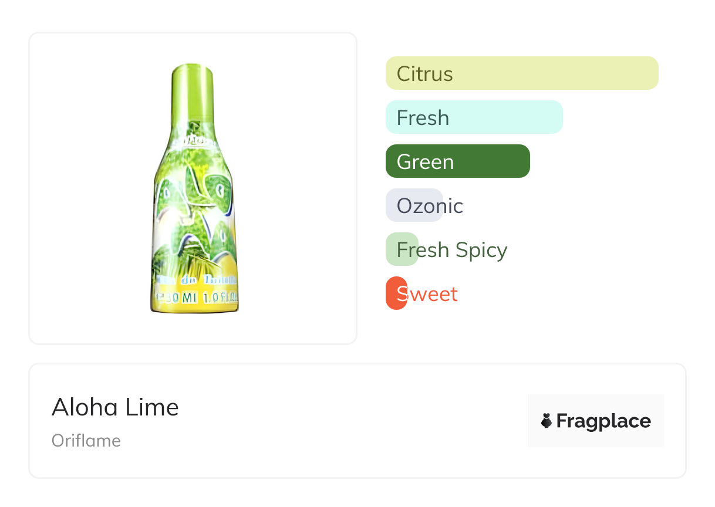715x507 pixels.
Task: Click the Fresh Spicy accord bar
Action: tap(402, 249)
